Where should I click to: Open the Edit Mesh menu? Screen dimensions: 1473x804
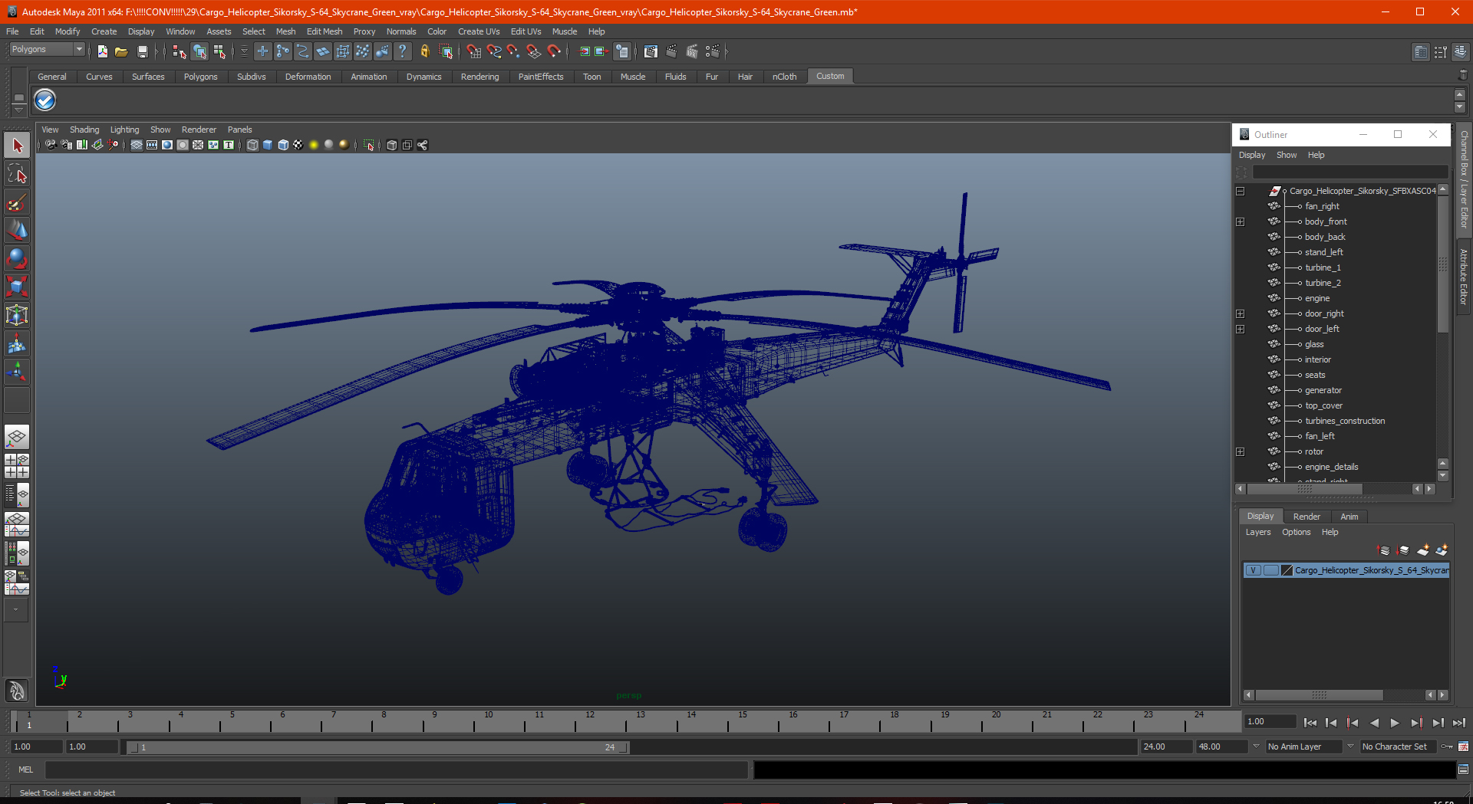point(325,31)
